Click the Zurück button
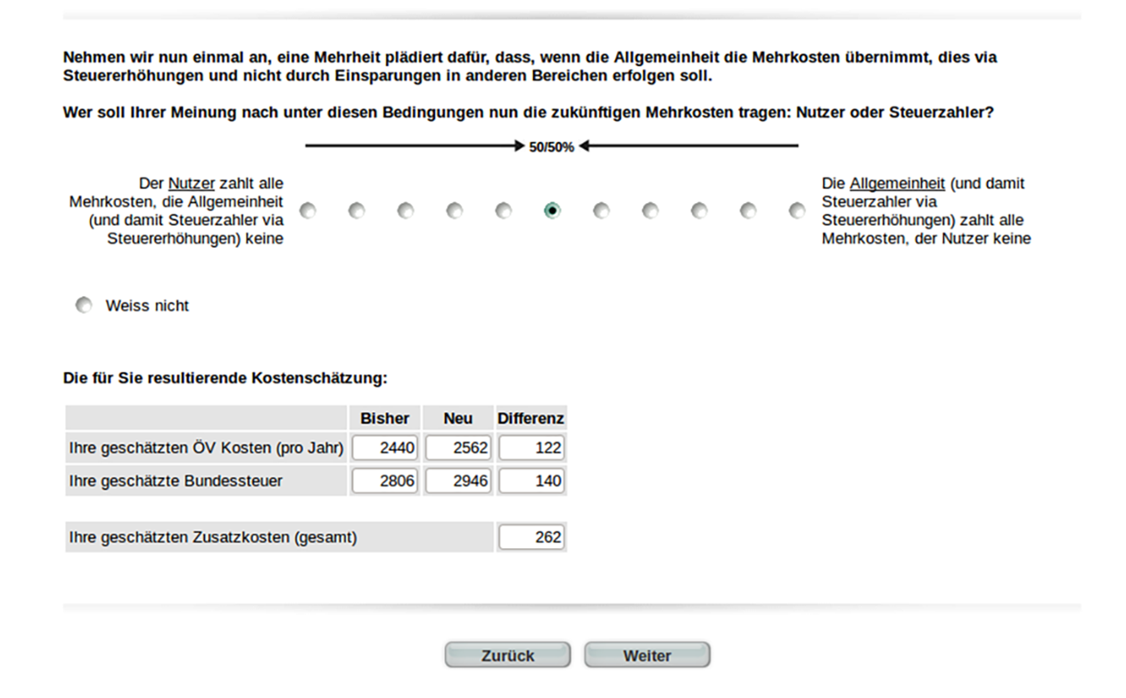 pos(506,654)
